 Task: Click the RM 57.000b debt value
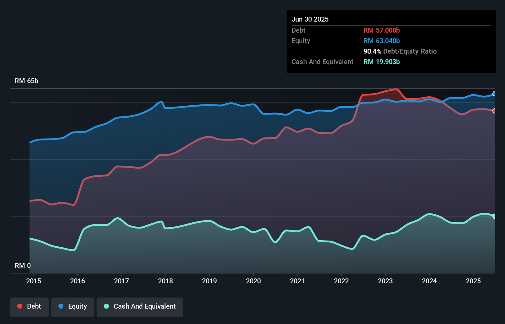(382, 30)
